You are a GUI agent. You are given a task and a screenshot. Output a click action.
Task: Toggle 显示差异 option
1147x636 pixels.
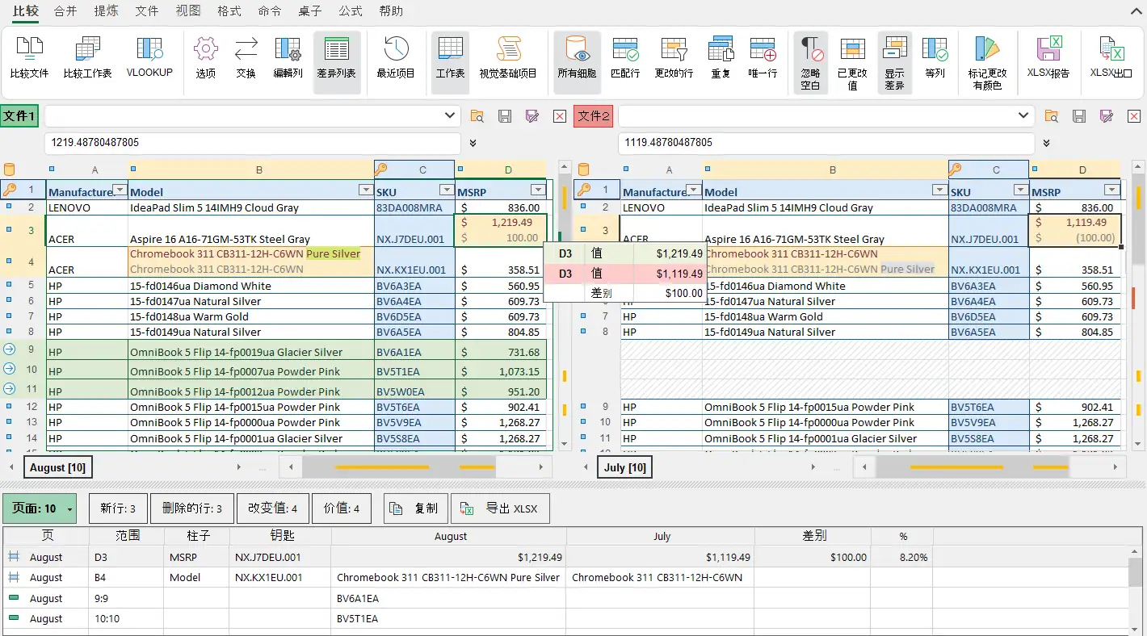click(894, 63)
